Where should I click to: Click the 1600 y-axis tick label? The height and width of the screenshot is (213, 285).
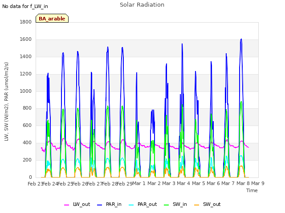(26, 39)
